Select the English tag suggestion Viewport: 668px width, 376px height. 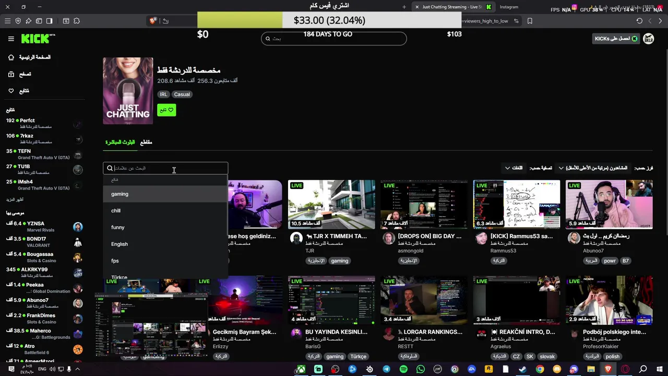165,244
